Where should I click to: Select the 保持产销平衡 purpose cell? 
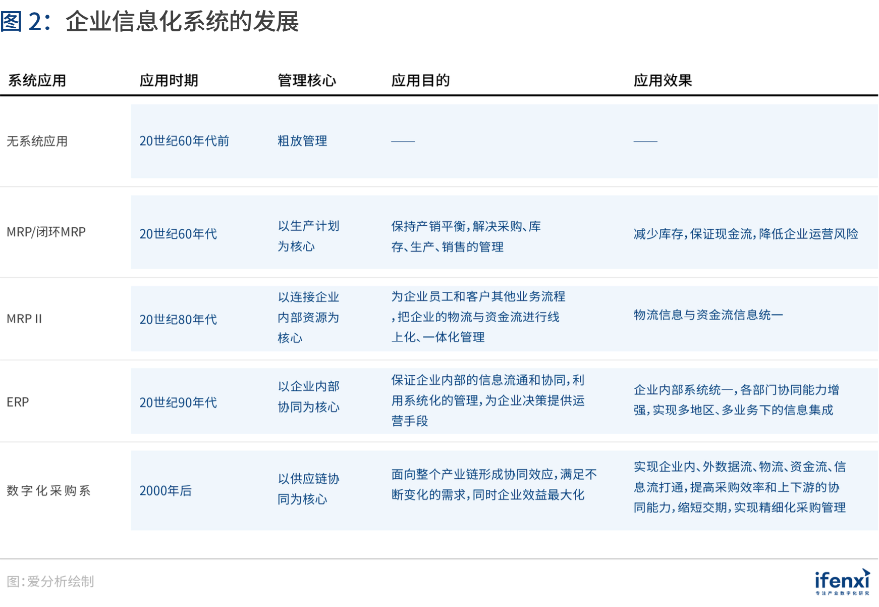466,236
